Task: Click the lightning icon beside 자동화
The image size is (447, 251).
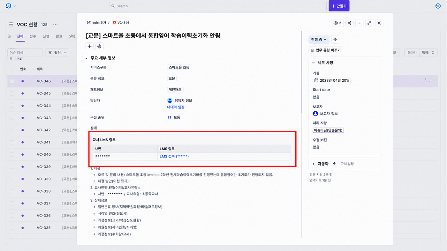Action: click(334, 164)
